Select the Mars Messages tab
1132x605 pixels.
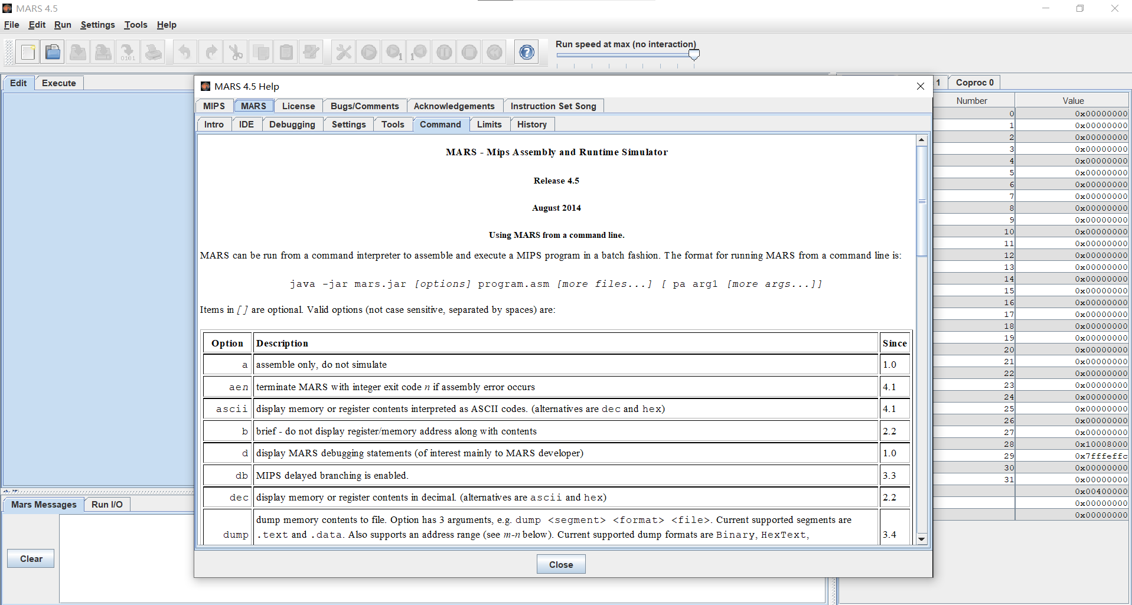44,505
